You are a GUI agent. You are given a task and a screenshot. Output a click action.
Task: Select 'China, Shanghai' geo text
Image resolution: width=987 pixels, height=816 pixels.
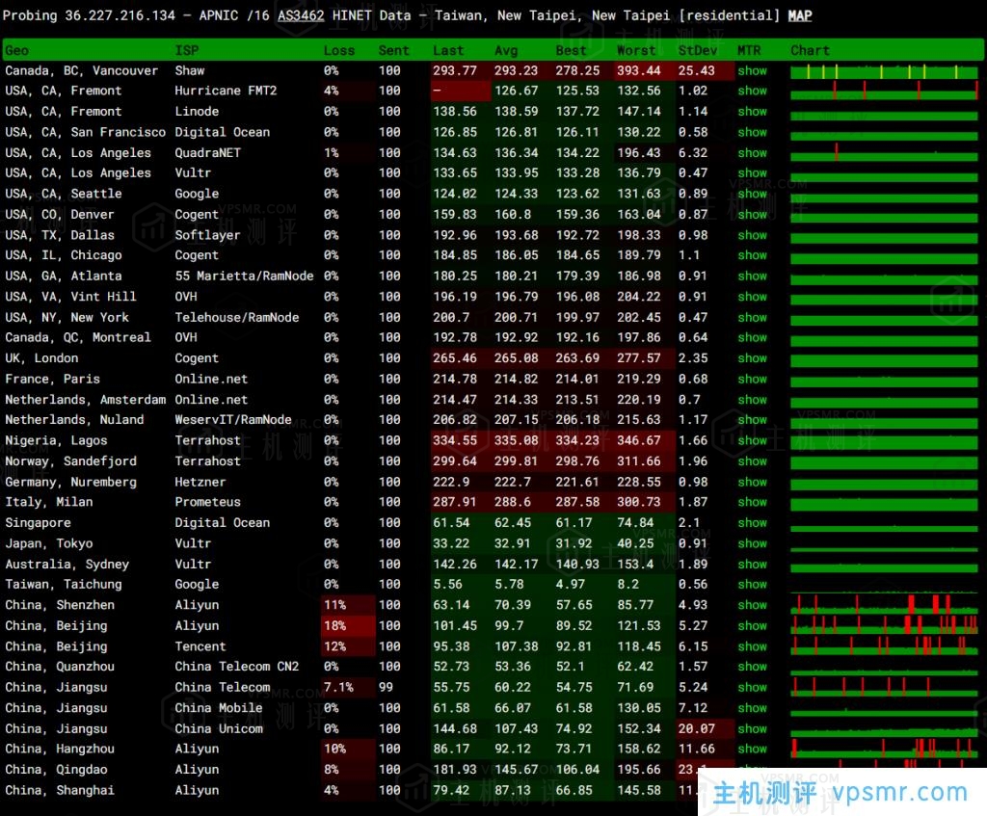coord(60,790)
